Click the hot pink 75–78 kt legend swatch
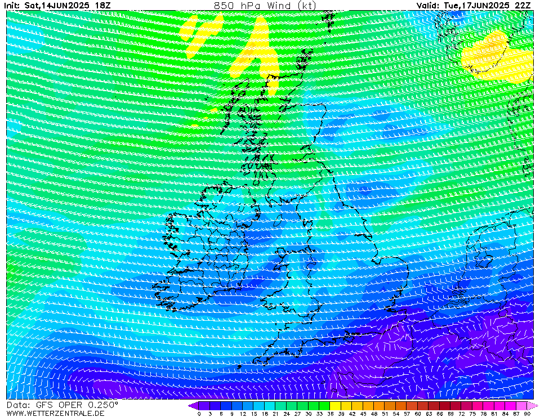This screenshot has width=540, height=417. point(477,406)
